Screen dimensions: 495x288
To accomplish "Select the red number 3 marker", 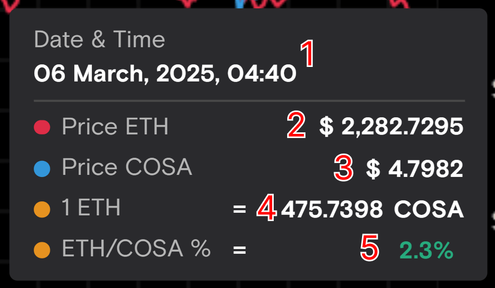I will click(344, 168).
